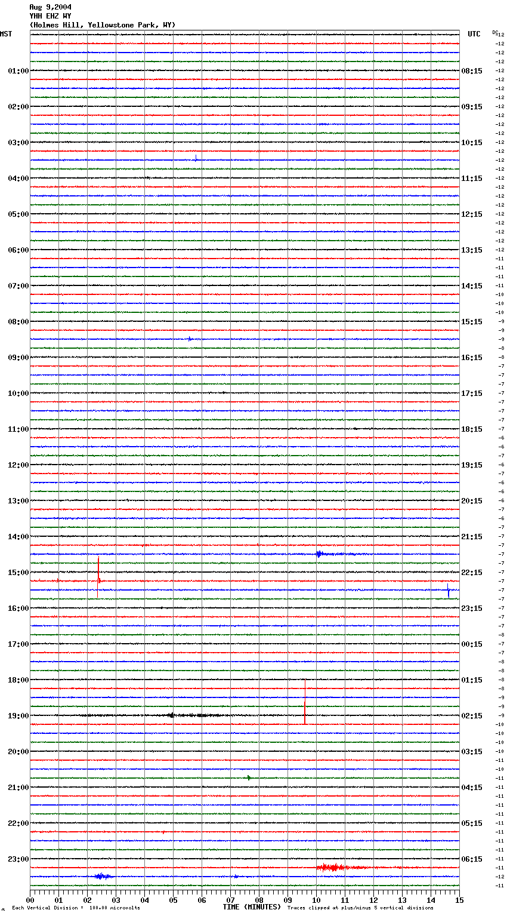Click the x-axis minute label '13'

pos(402,900)
